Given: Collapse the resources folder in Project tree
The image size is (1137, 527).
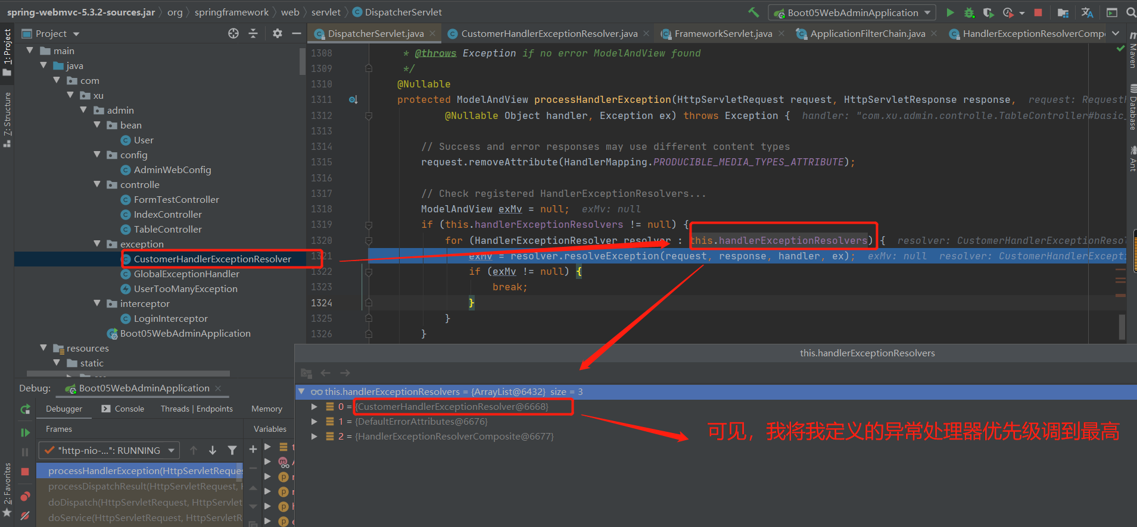Looking at the screenshot, I should tap(43, 348).
